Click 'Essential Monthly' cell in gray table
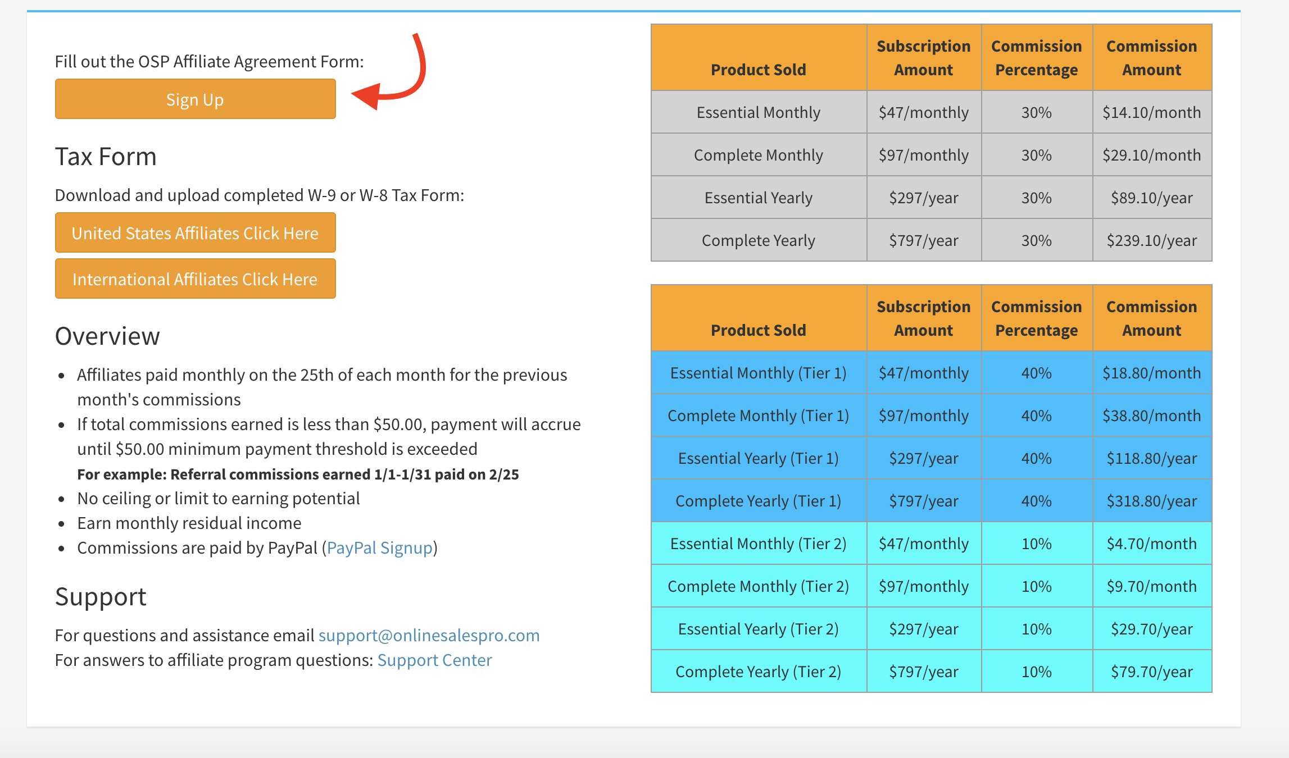The image size is (1289, 758). coord(759,112)
